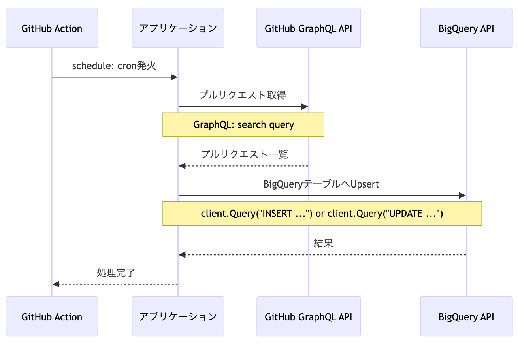The height and width of the screenshot is (344, 518).
Task: Select the bottom アプリケーション participant box
Action: [x=178, y=316]
